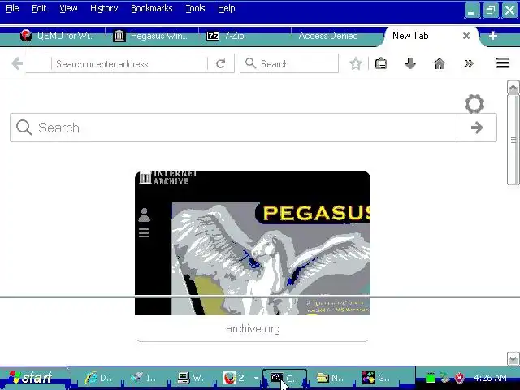Bookmark this page with star icon
Viewport: 520px width, 390px height.
point(356,63)
